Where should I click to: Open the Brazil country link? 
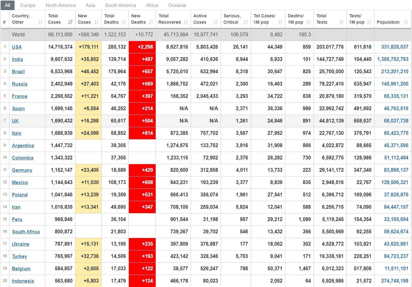(18, 72)
